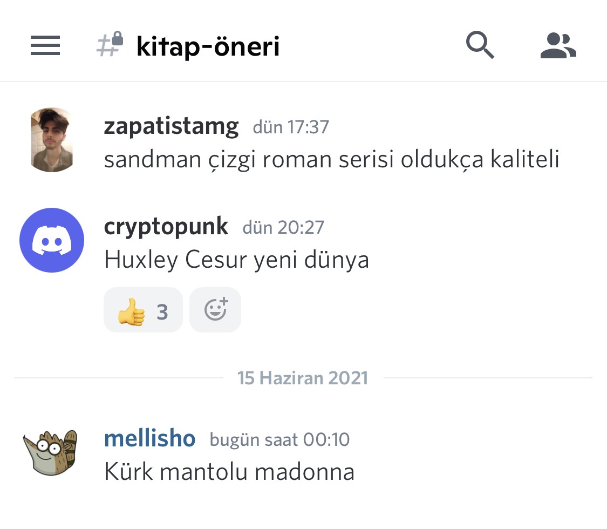Tap the locked channel hash icon
The image size is (607, 529).
pyautogui.click(x=110, y=45)
